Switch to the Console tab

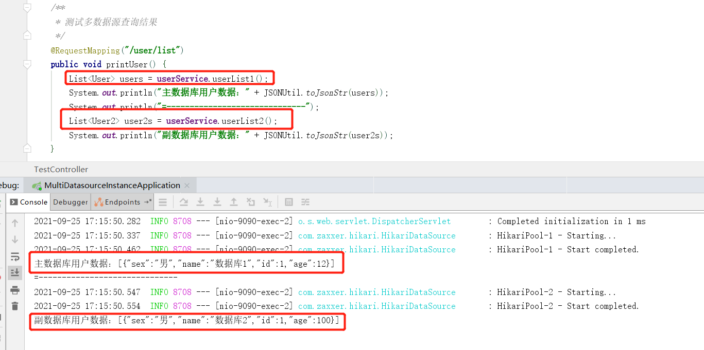[29, 202]
